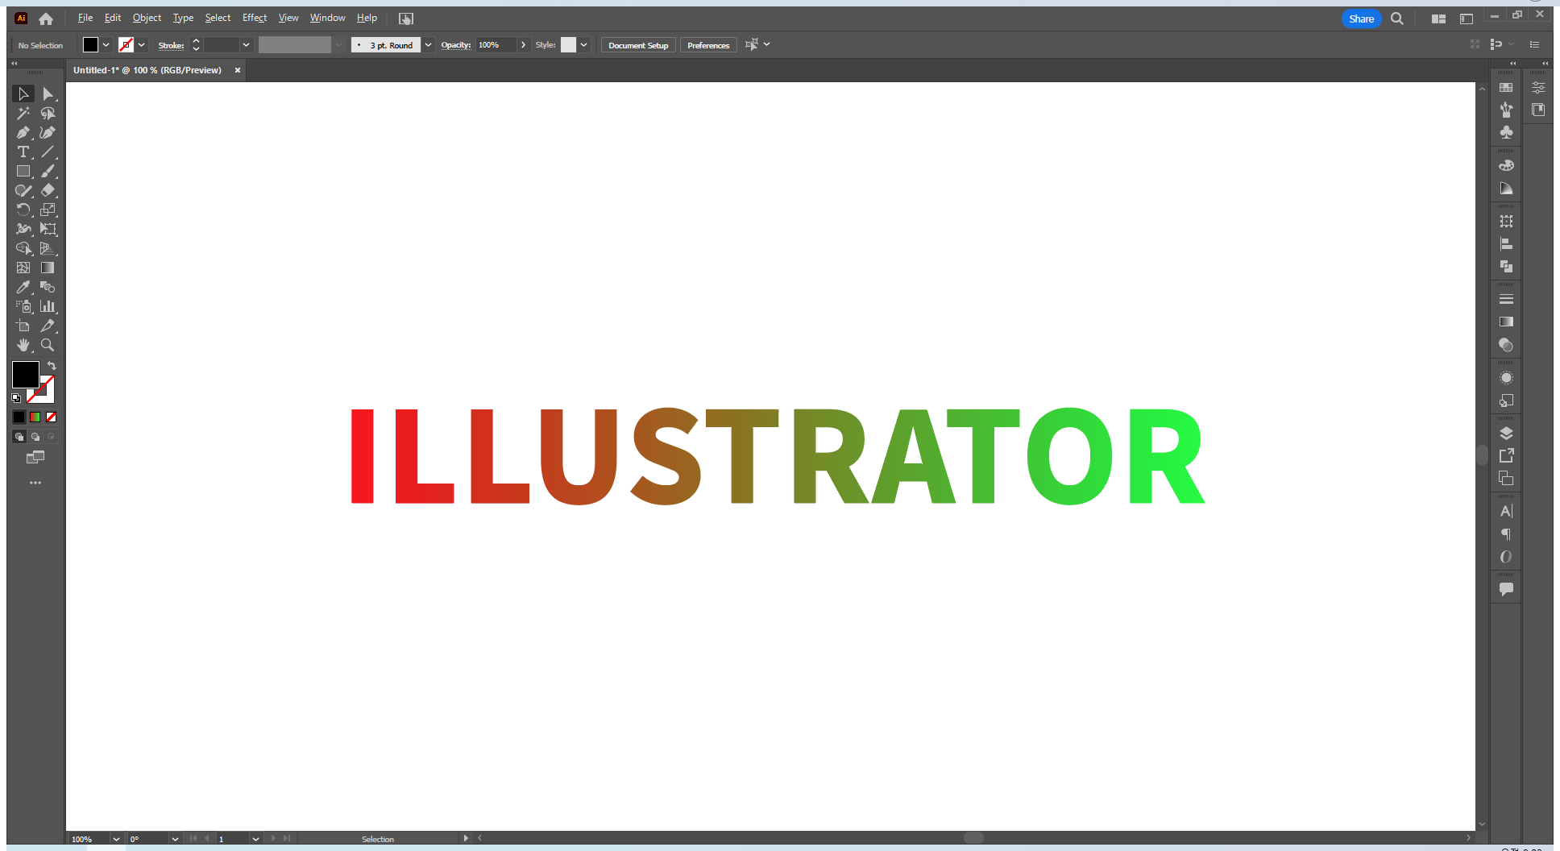
Task: Toggle Draw Behind mode
Action: click(x=35, y=437)
